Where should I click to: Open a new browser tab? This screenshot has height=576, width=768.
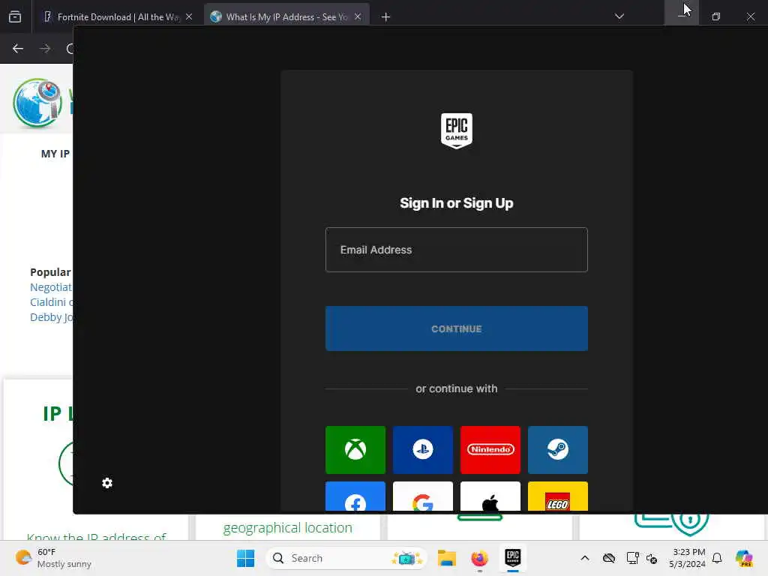click(x=386, y=17)
